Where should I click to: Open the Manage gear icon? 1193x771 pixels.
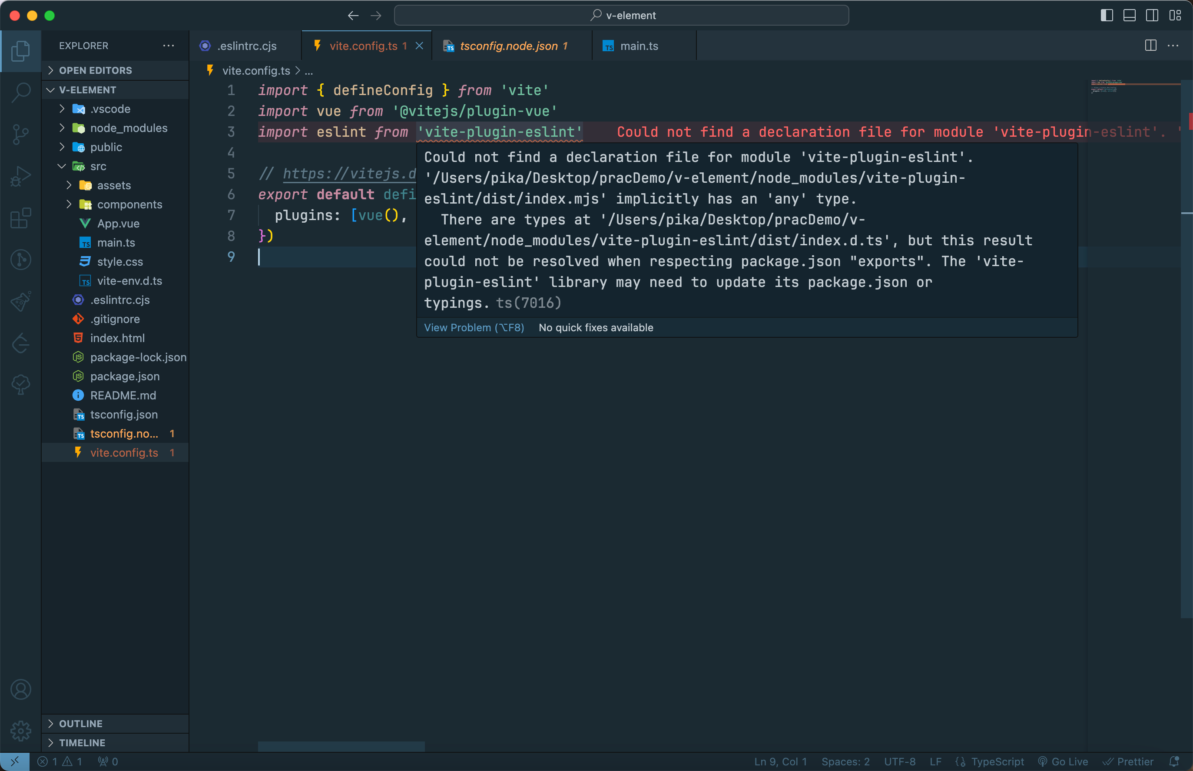20,731
